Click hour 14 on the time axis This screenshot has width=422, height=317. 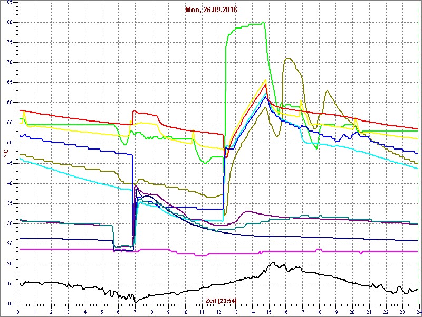[x=252, y=312]
